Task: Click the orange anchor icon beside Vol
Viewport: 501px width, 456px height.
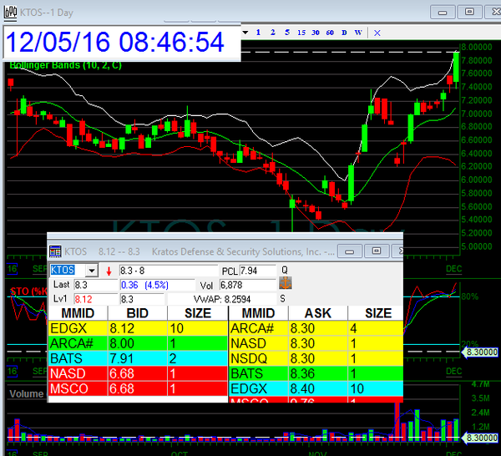Action: click(285, 284)
